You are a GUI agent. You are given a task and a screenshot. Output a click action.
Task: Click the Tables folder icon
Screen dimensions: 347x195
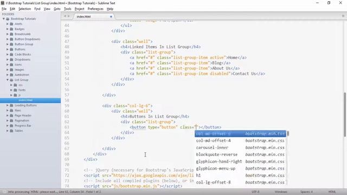tap(11, 131)
